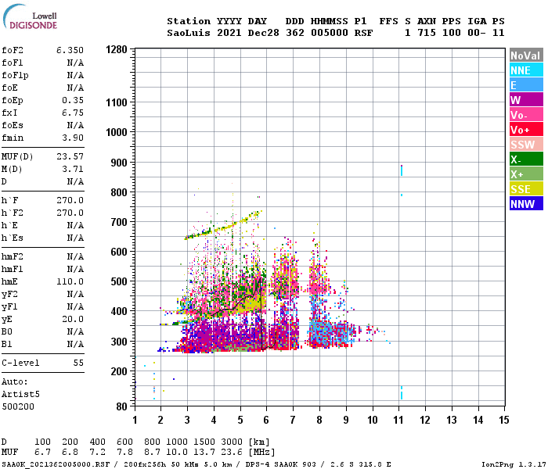Click the D 3000 km table value
548x469 pixels.
click(x=232, y=442)
